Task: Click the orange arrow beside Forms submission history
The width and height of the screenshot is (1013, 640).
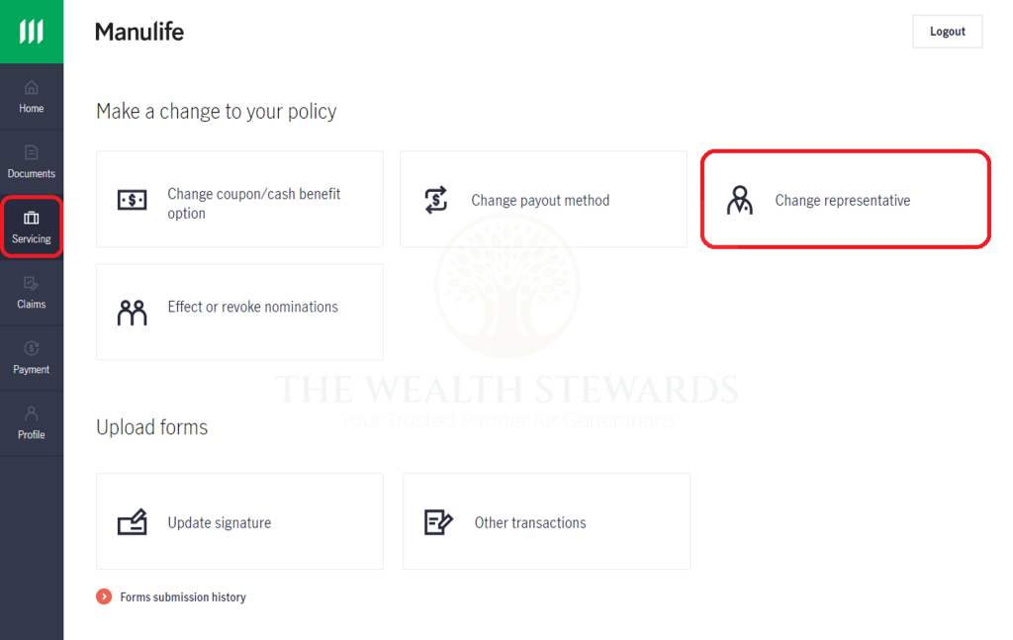Action: (x=103, y=596)
